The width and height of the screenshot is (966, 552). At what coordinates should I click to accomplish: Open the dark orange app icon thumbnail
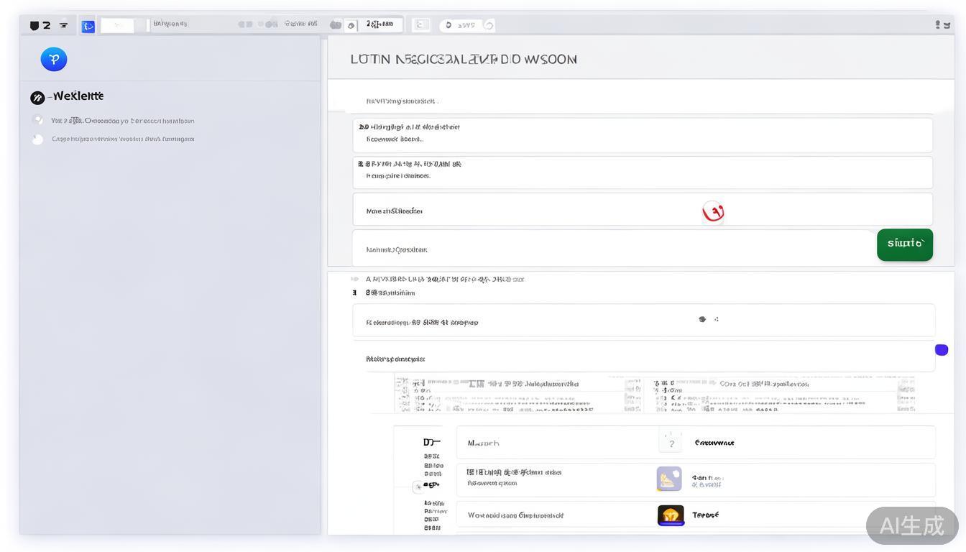point(671,515)
